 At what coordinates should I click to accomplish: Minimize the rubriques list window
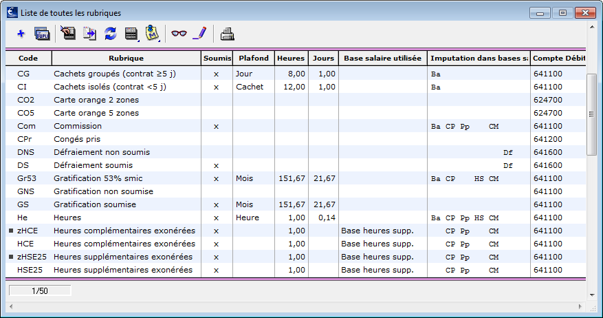540,12
